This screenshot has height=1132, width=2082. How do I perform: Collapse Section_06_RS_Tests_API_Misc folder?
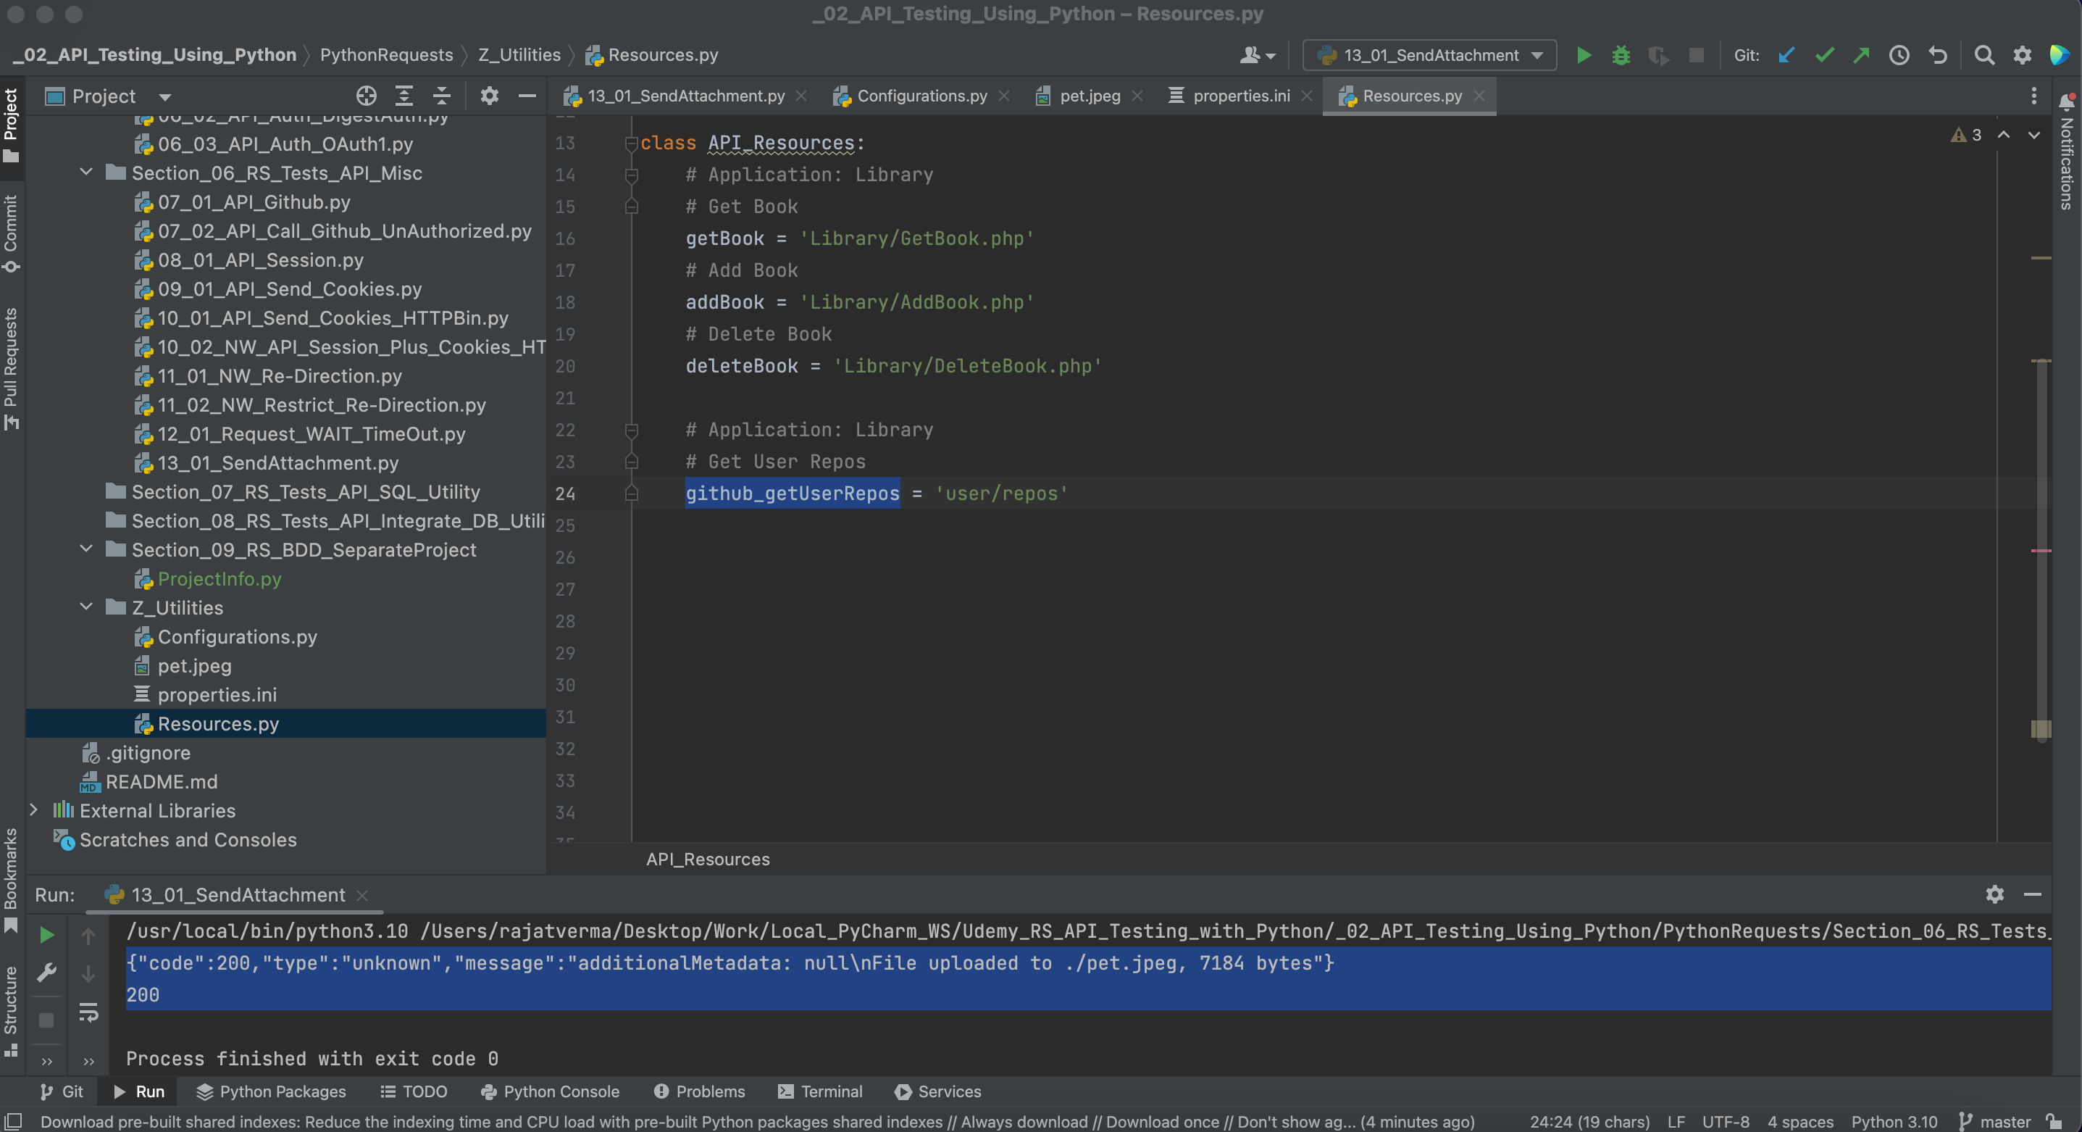click(x=86, y=172)
